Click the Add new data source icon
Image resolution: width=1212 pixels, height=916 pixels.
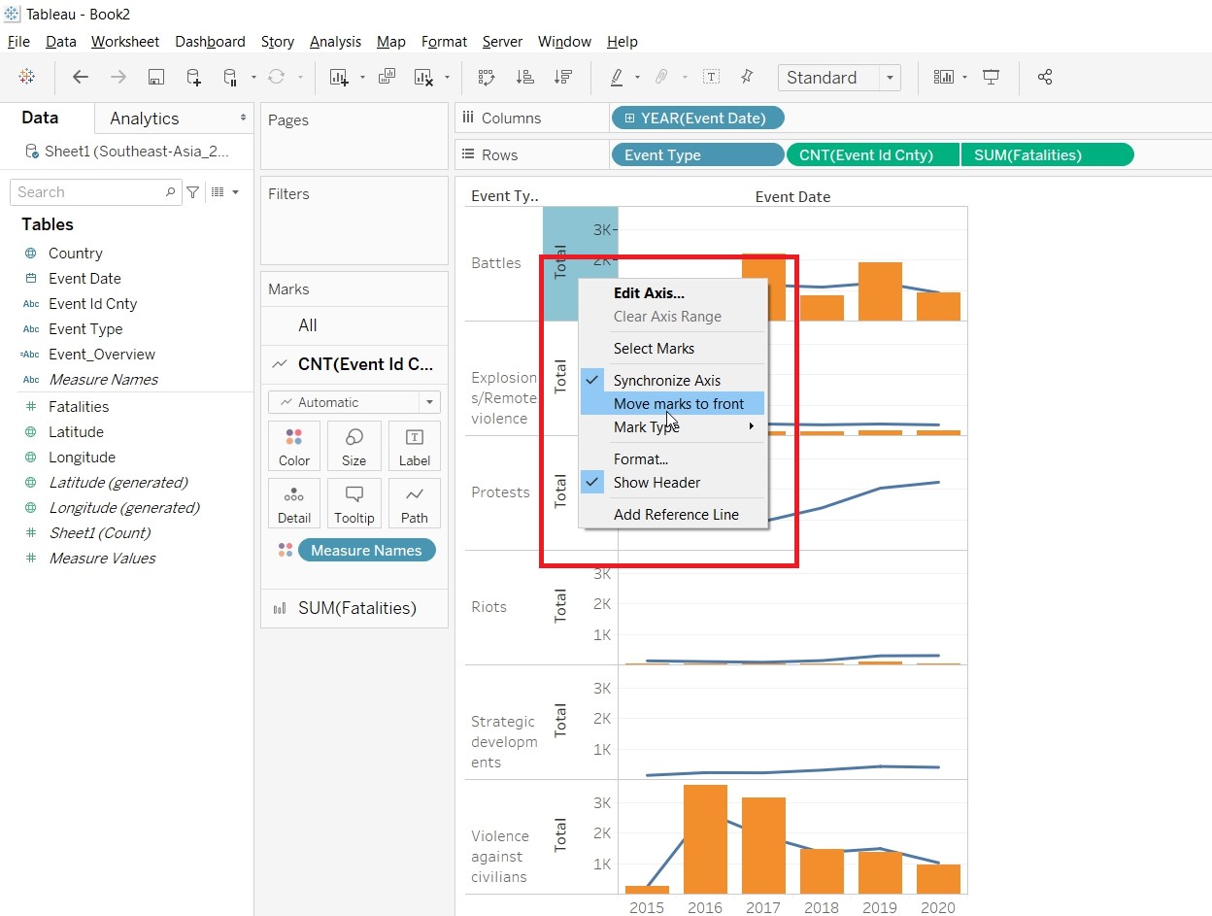[x=193, y=78]
